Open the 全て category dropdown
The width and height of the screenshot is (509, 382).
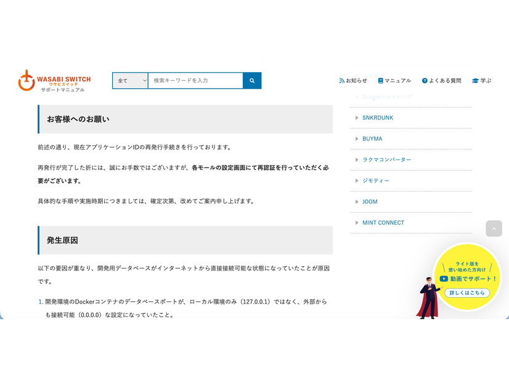tap(130, 81)
